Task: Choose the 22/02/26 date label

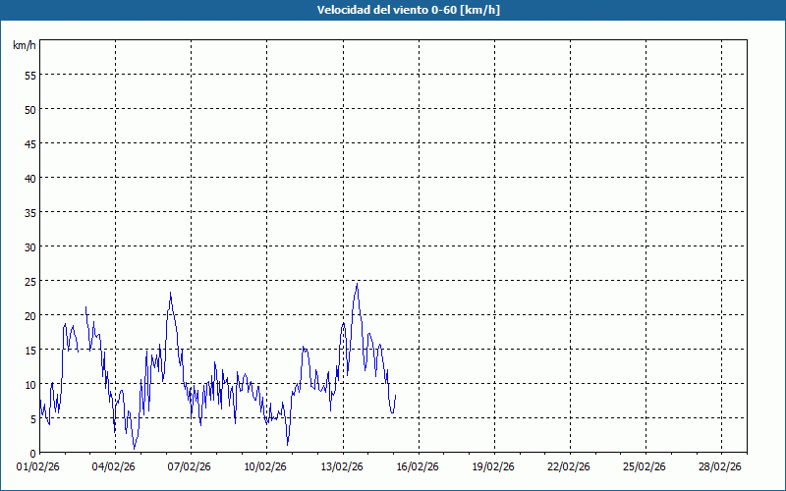Action: 570,467
